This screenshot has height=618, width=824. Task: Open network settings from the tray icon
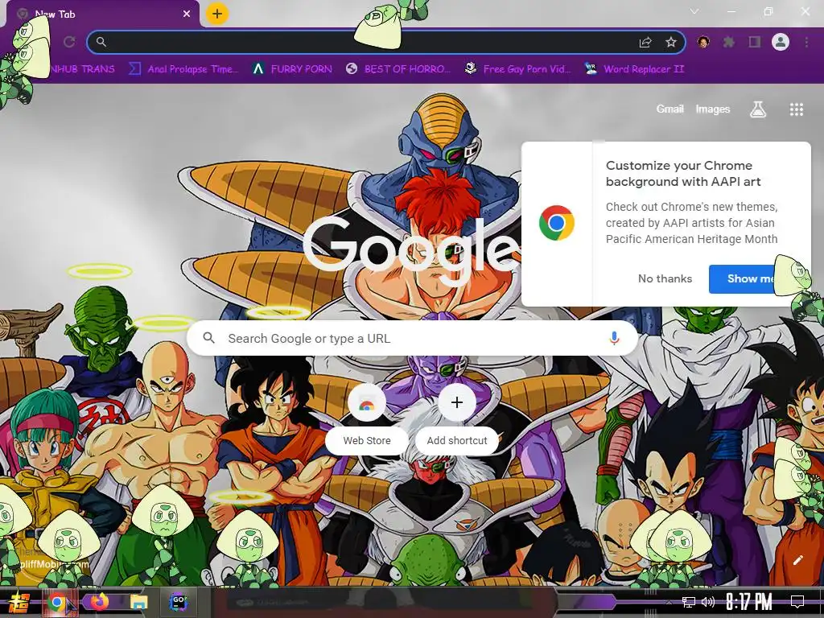689,602
